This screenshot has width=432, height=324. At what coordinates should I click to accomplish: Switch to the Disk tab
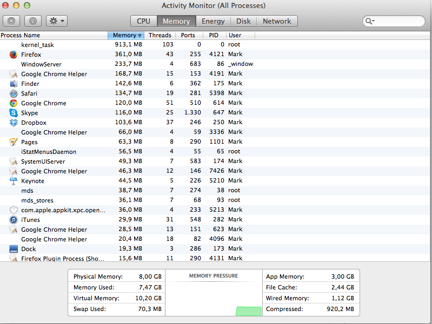[x=243, y=21]
